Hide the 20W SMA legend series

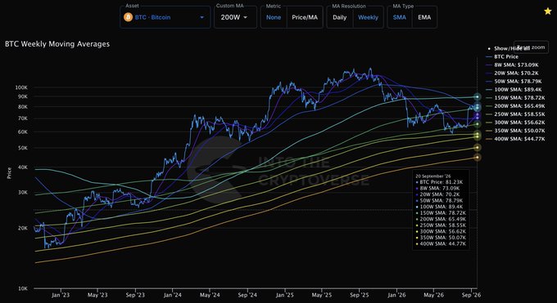click(511, 73)
